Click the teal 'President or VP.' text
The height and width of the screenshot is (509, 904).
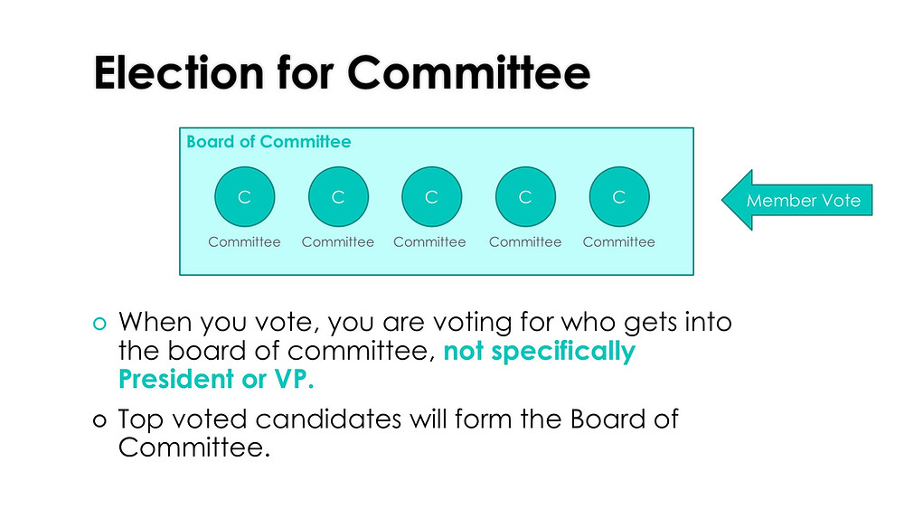coord(216,379)
